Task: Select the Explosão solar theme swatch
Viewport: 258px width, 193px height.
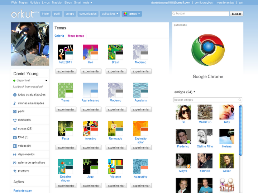Action: (x=140, y=128)
